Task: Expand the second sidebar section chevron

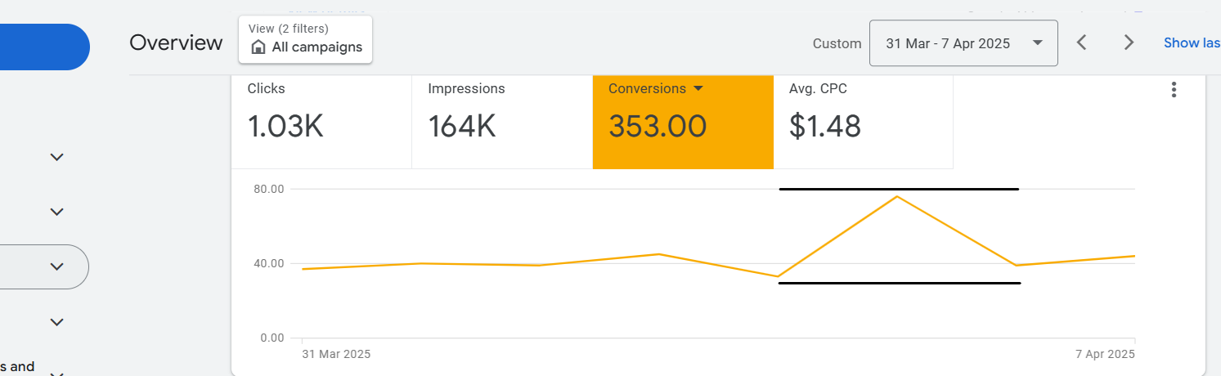Action: (x=56, y=212)
